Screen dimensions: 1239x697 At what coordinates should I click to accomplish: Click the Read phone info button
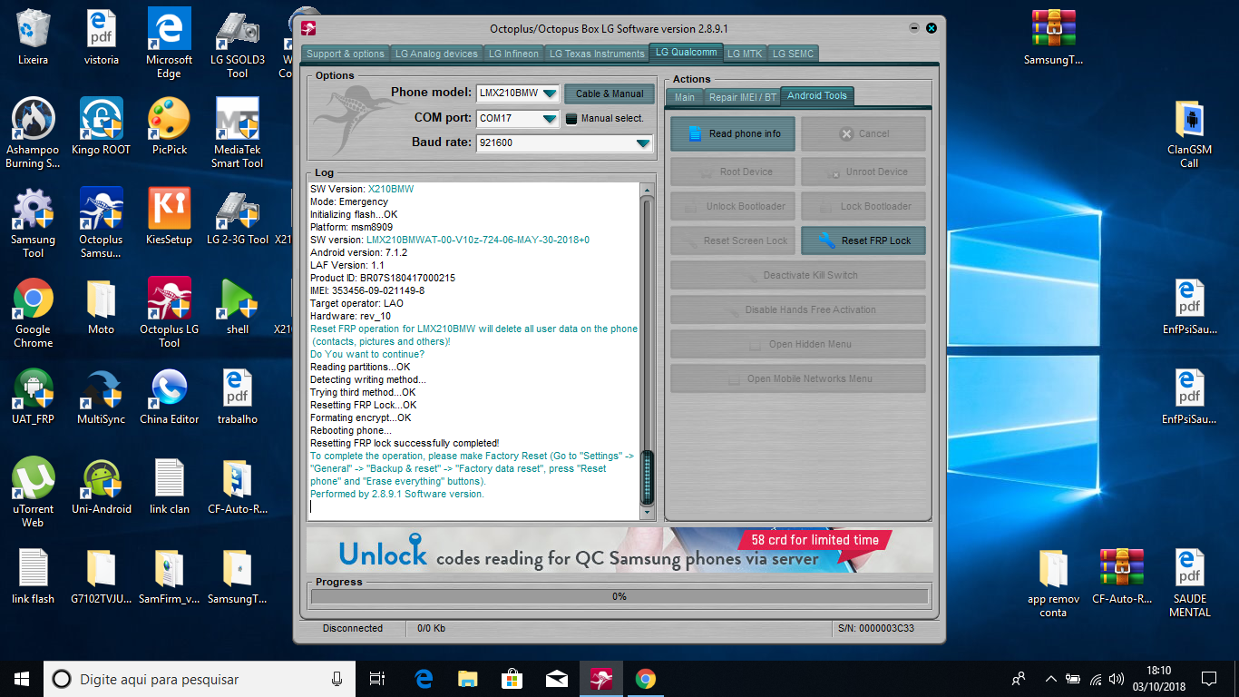(733, 133)
